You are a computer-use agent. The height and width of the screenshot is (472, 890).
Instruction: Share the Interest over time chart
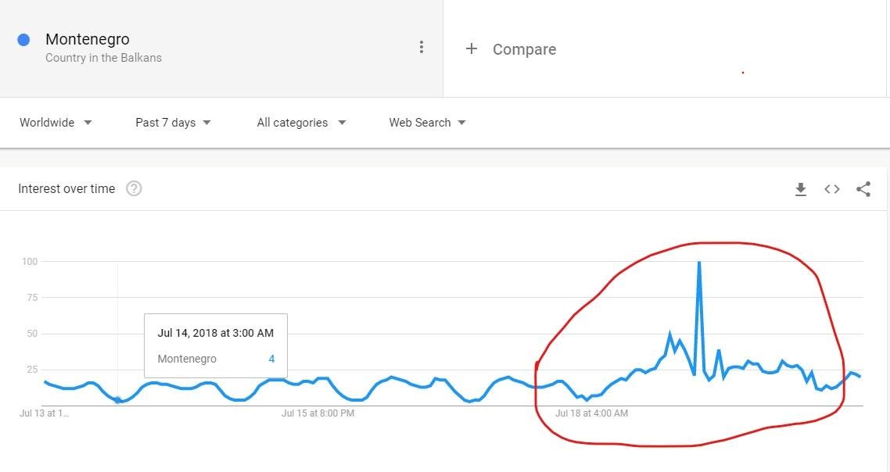863,189
